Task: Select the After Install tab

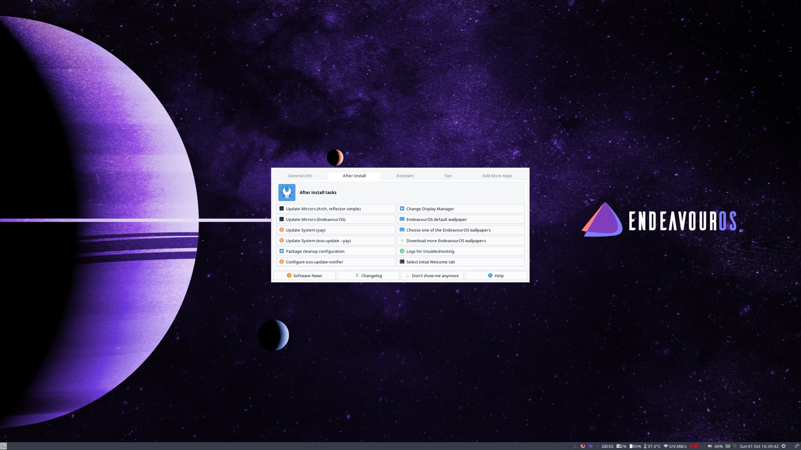Action: click(354, 175)
